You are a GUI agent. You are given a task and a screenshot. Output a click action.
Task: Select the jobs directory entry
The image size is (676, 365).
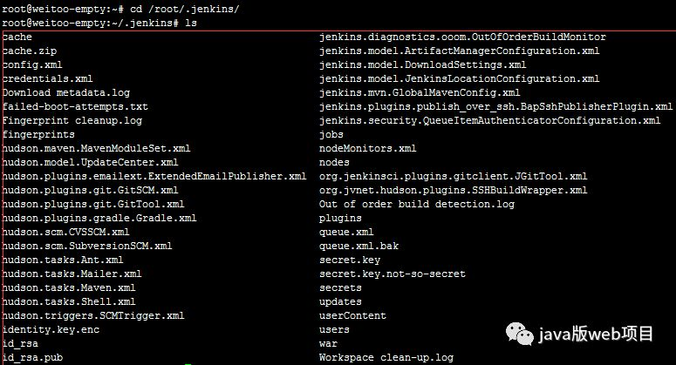click(x=331, y=134)
